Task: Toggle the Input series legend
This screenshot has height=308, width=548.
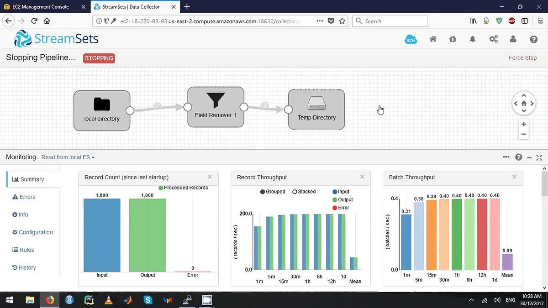Action: tap(341, 192)
